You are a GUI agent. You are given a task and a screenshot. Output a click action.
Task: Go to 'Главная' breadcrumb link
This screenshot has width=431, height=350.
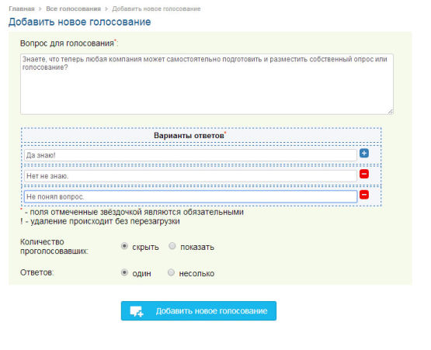click(22, 9)
